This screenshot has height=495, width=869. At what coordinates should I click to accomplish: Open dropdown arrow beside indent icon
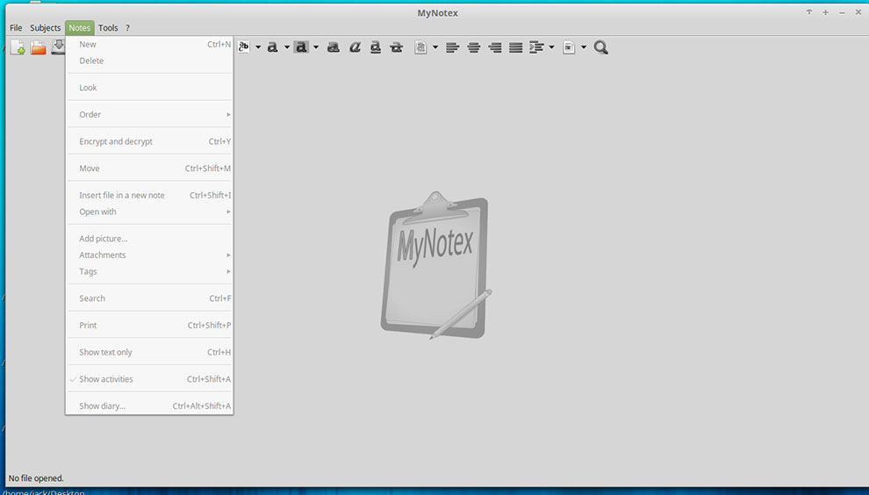(551, 47)
